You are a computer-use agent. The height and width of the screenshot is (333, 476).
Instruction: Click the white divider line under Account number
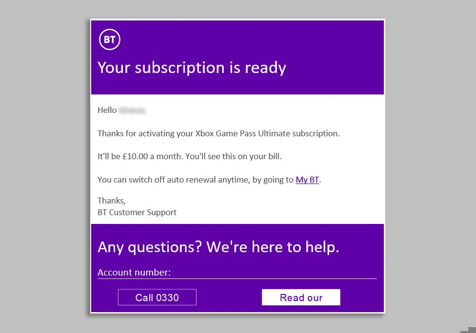237,278
